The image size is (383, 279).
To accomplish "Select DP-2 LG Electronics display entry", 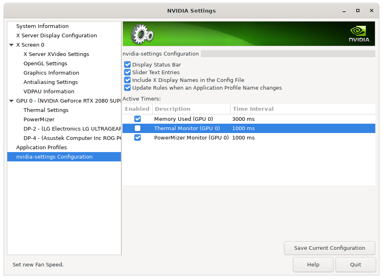I will (x=72, y=129).
